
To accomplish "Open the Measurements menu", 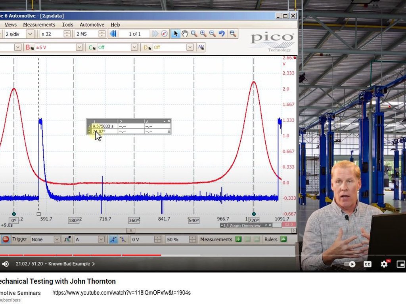I will click(x=39, y=25).
